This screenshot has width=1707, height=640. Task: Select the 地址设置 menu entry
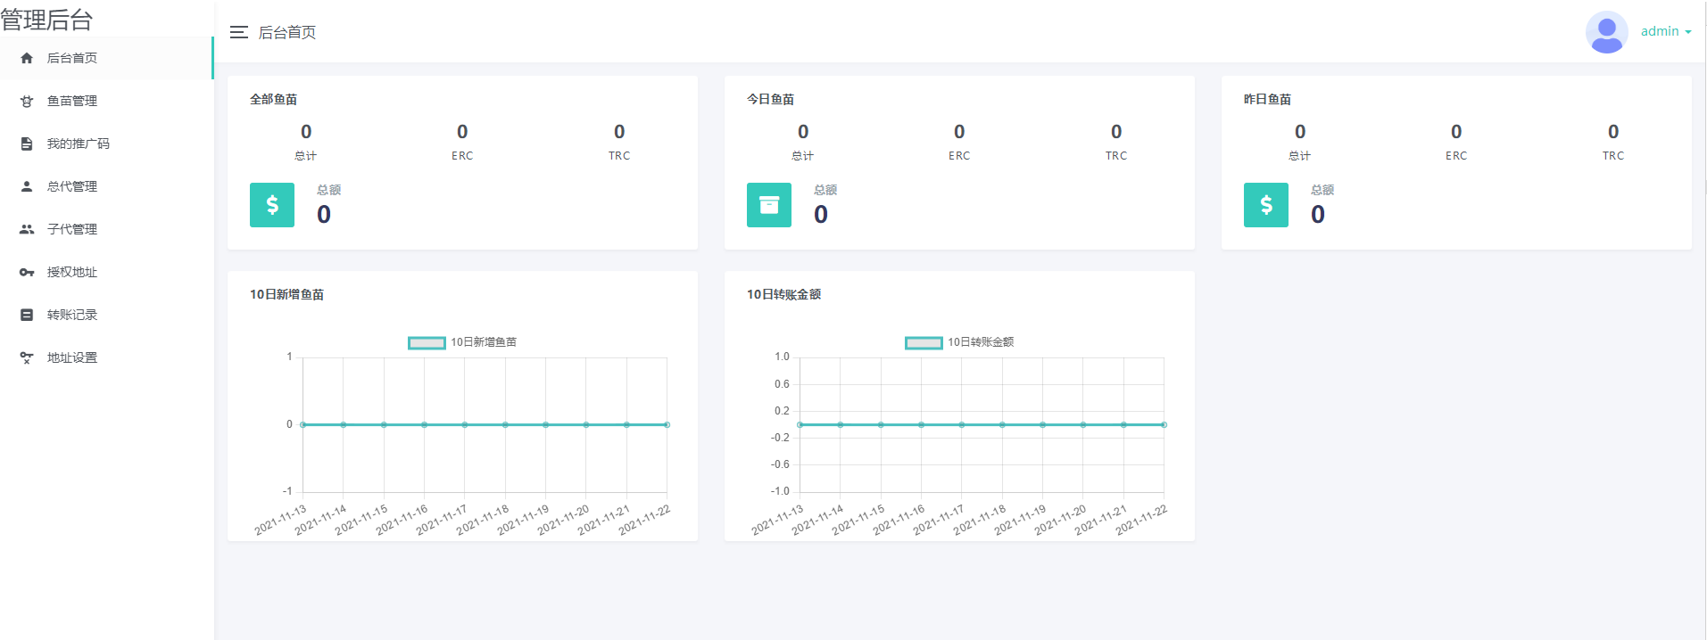pyautogui.click(x=72, y=357)
